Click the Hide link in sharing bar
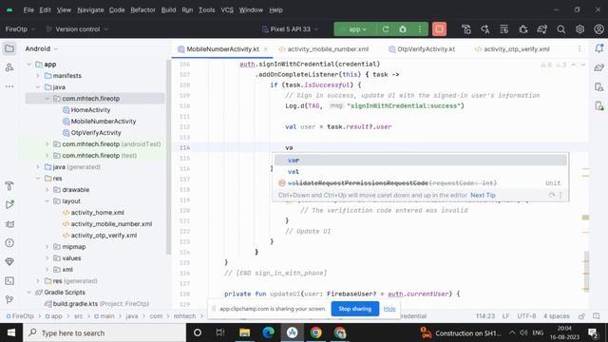This screenshot has height=342, width=608. tap(389, 309)
